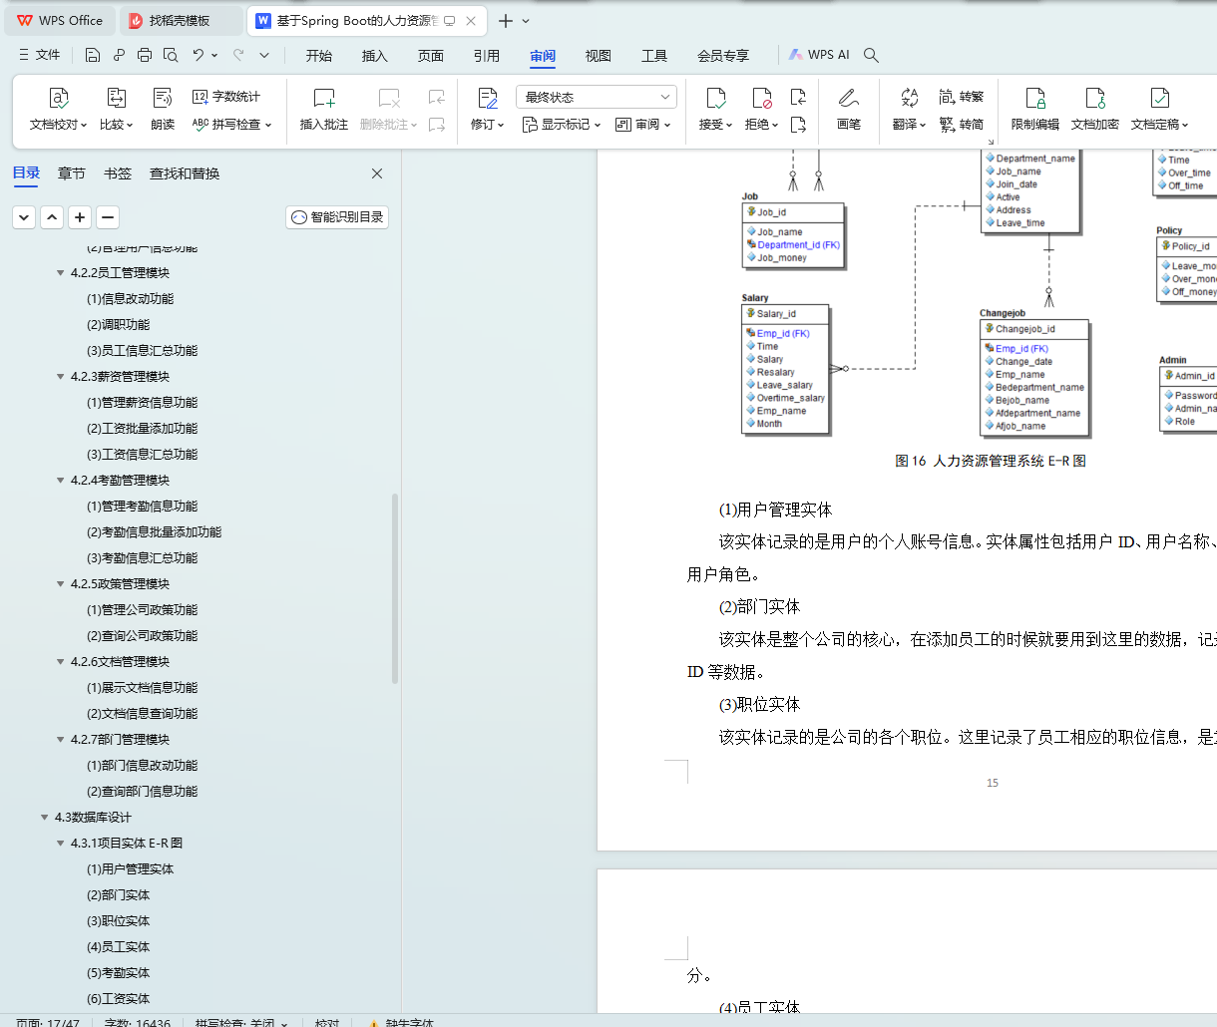Screen dimensions: 1217x1027
Task: Collapse the 4.3数据库设计 tree node
Action: (x=44, y=818)
